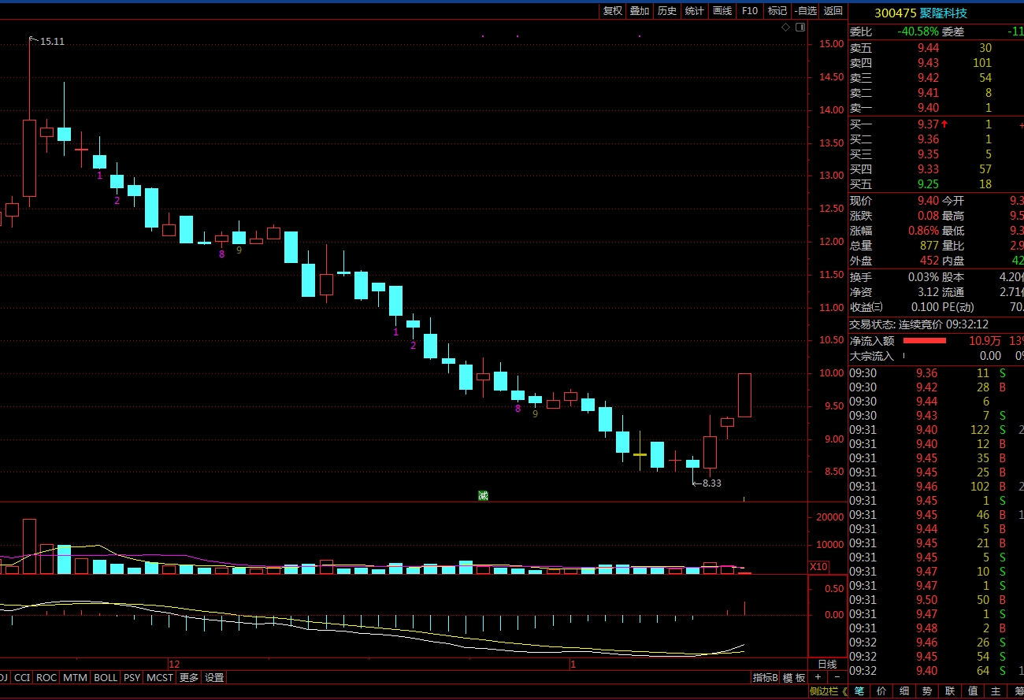1024x700 pixels.
Task: Click the 买二 bid row at 9.36
Action: click(x=936, y=139)
